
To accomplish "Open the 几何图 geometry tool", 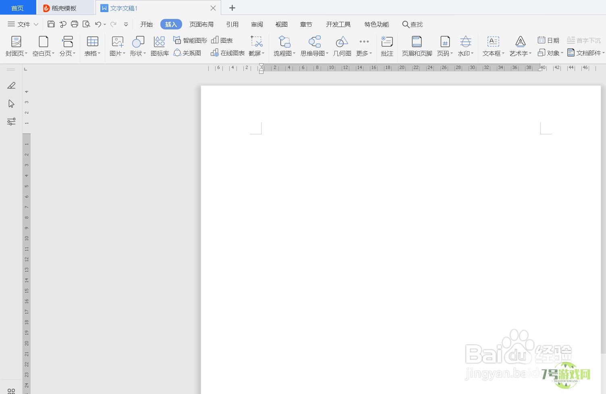I will coord(342,46).
